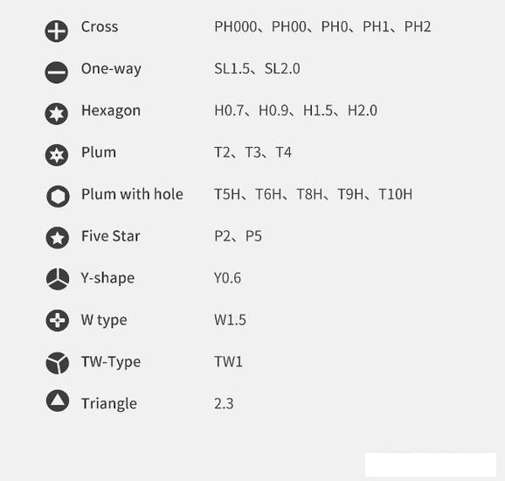This screenshot has height=481, width=505.
Task: Click the TW-Type bit icon
Action: pyautogui.click(x=58, y=363)
